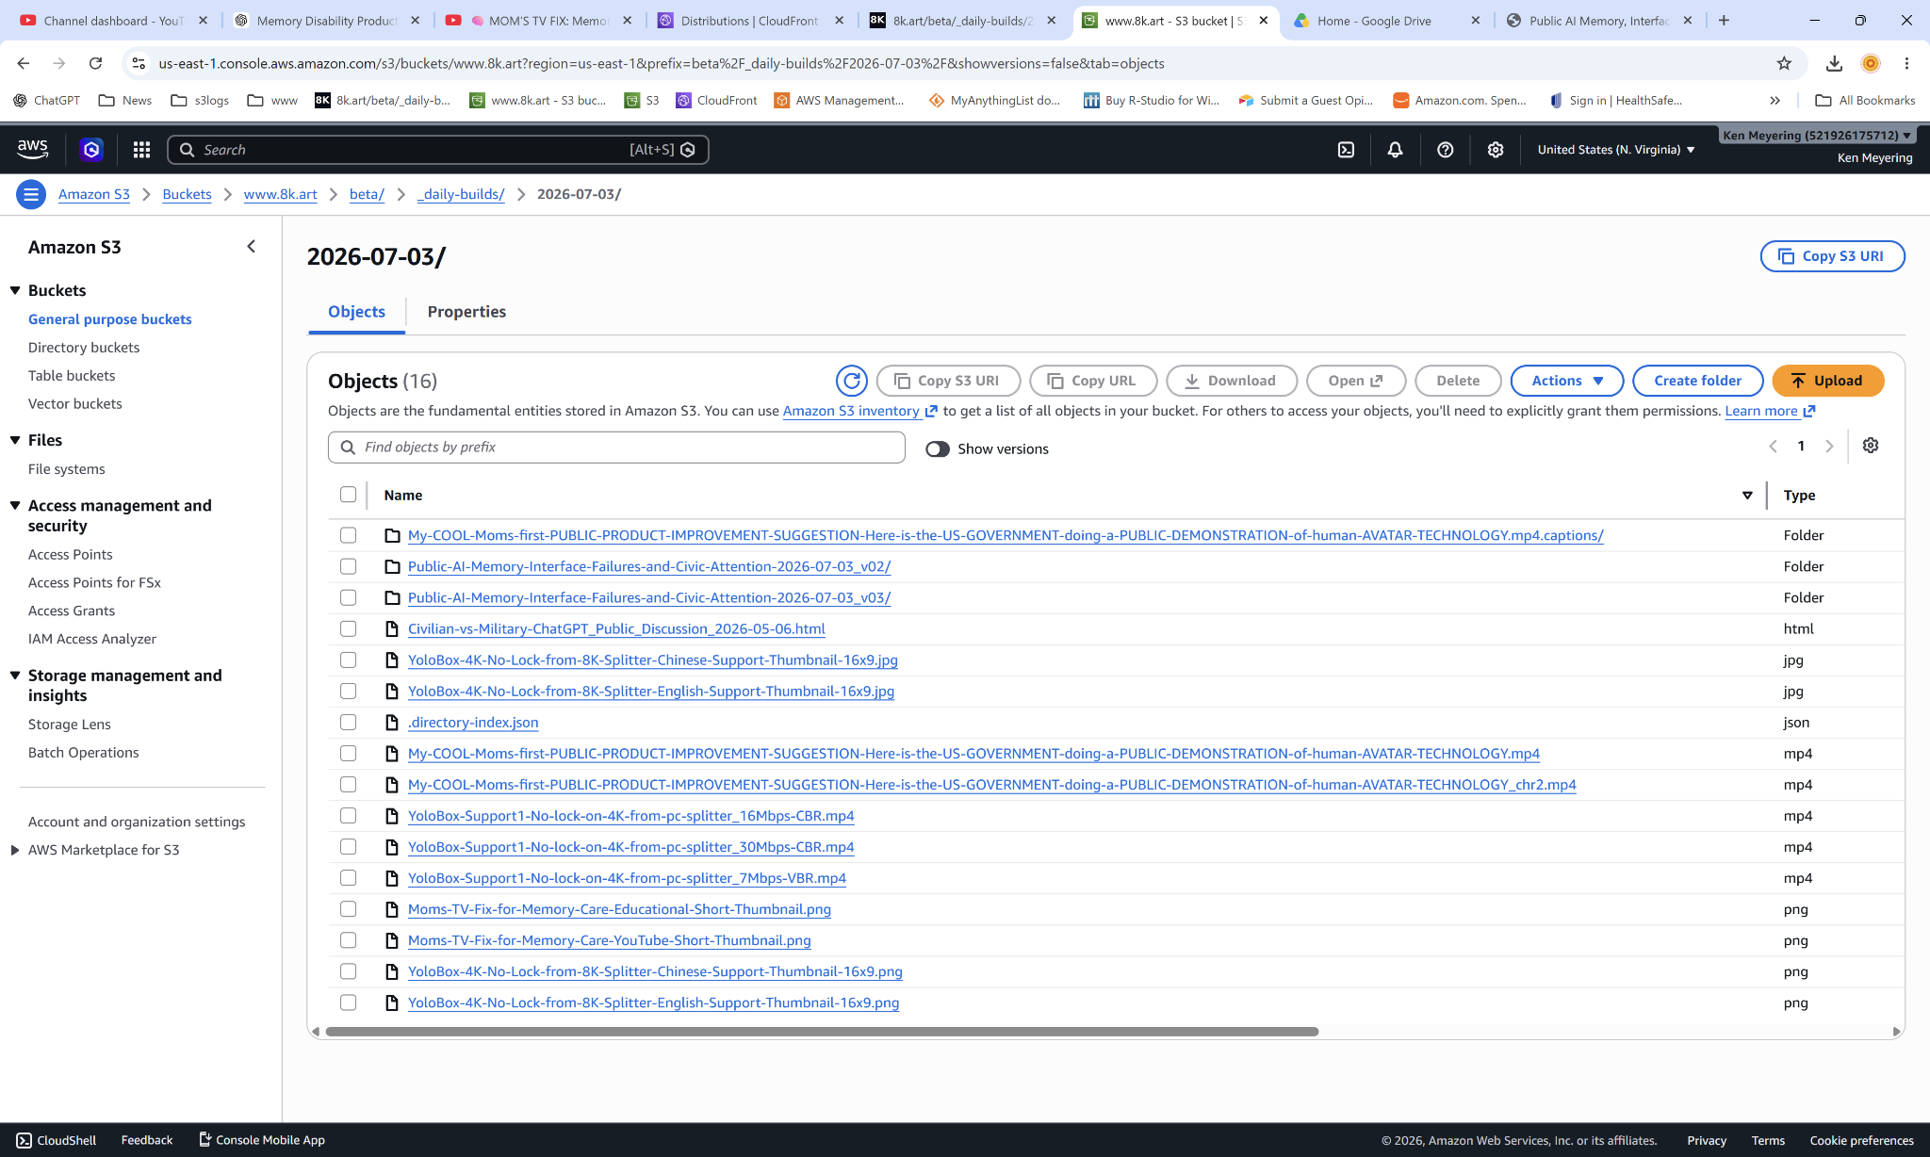Sort by Name column arrow
This screenshot has width=1930, height=1157.
click(x=1747, y=496)
